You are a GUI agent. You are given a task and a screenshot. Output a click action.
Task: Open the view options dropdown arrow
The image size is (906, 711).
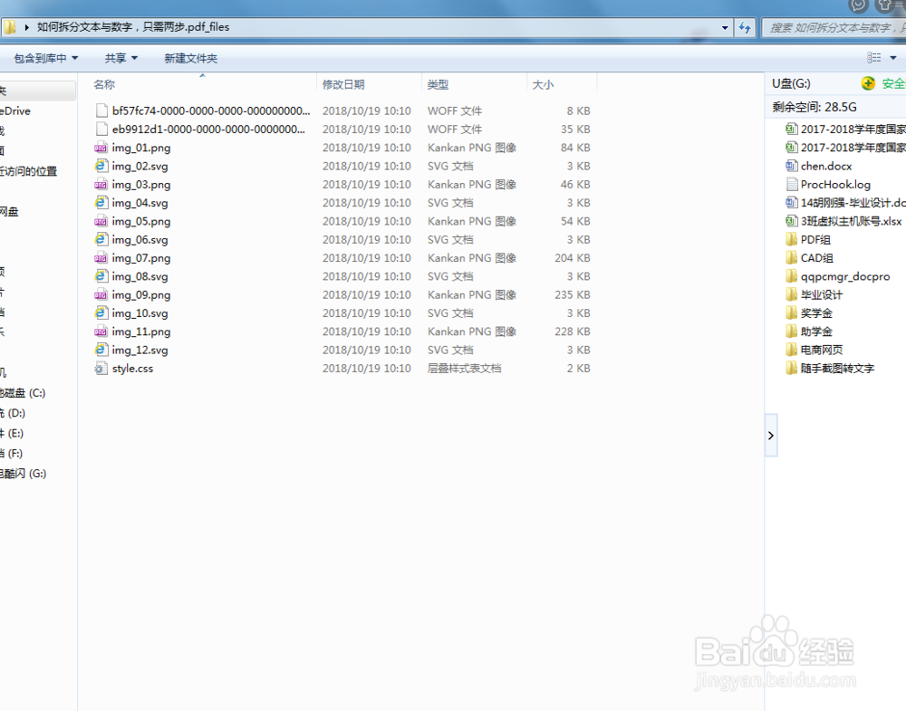click(x=893, y=58)
